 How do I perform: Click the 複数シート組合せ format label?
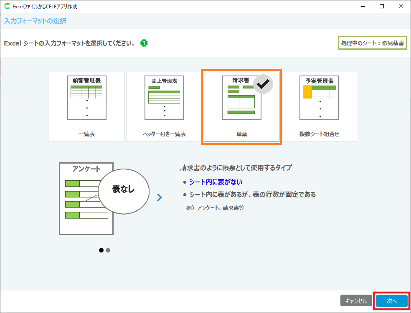pos(320,134)
